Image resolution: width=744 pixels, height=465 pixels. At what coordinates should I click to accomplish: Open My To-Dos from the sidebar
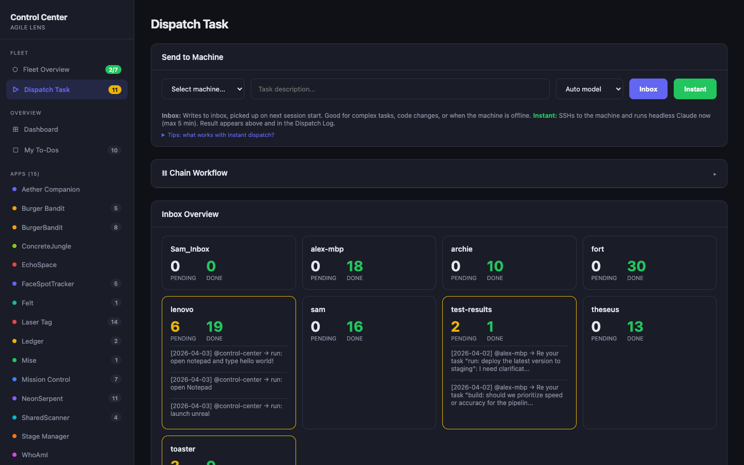(42, 150)
